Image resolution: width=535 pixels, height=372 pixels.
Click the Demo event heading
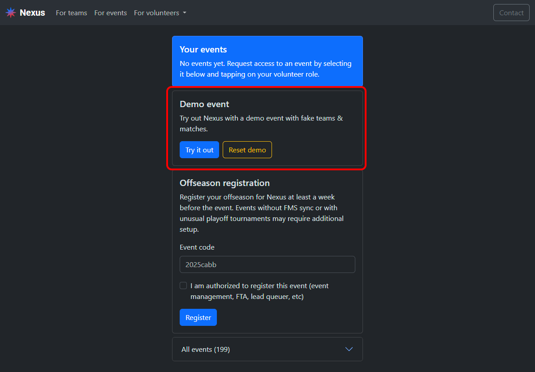204,104
